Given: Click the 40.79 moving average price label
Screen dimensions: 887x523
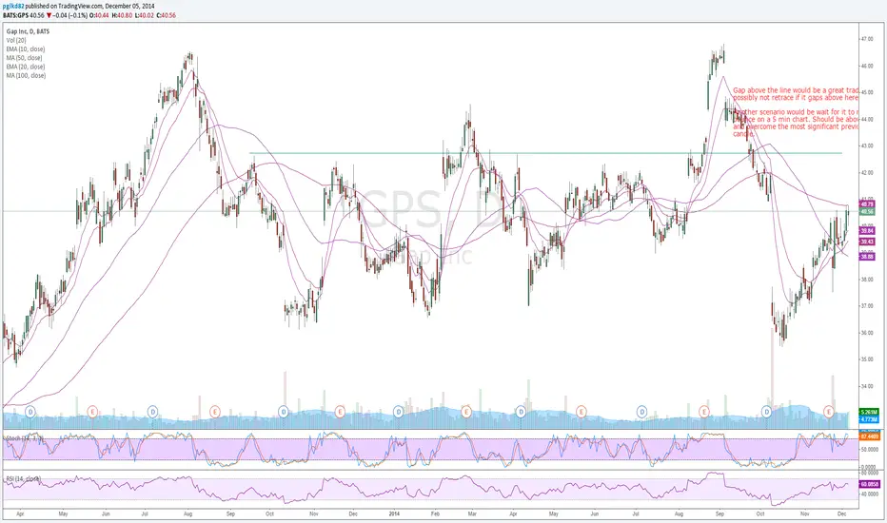Looking at the screenshot, I should coord(867,203).
